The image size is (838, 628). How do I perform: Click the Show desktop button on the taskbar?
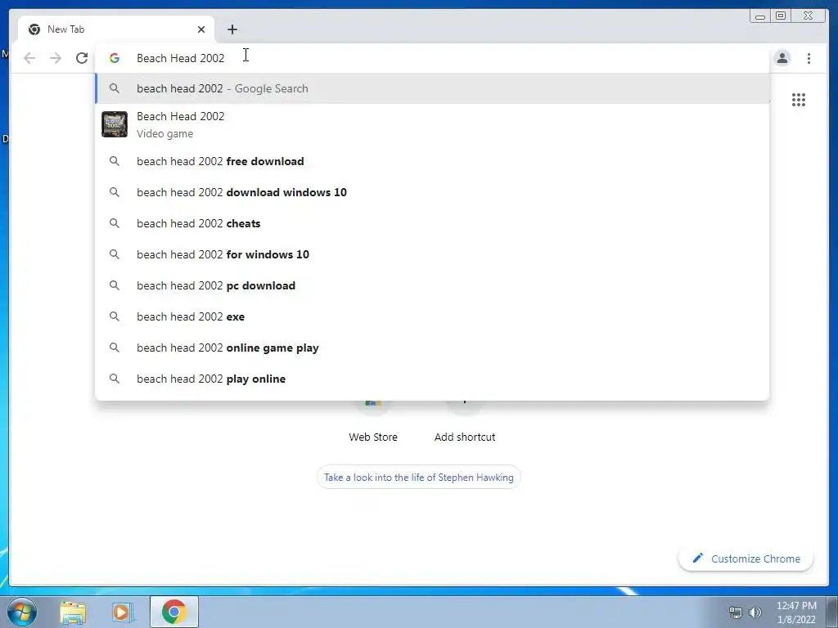point(831,612)
